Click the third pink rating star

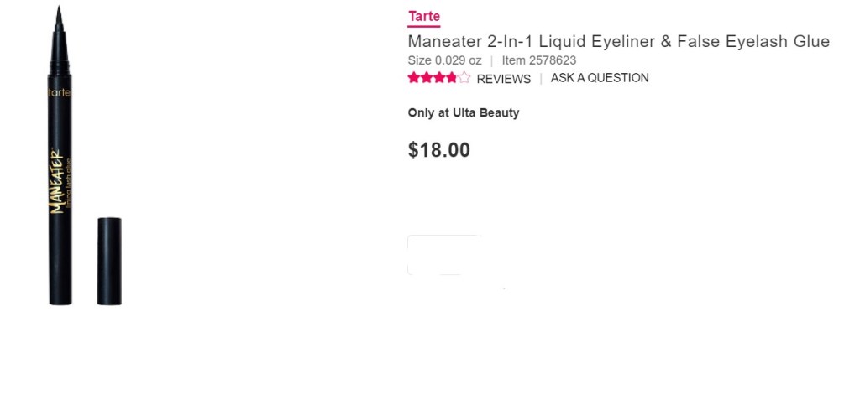(439, 78)
